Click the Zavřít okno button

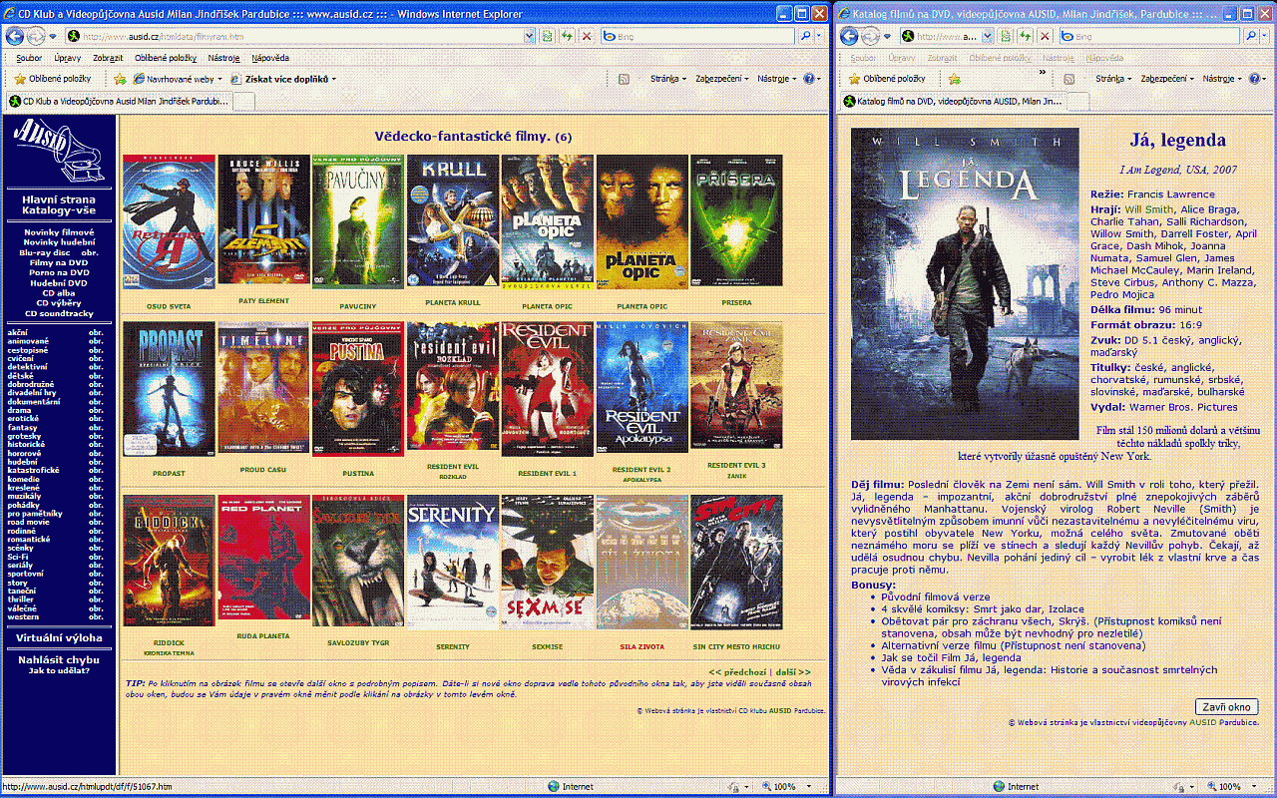click(x=1226, y=707)
